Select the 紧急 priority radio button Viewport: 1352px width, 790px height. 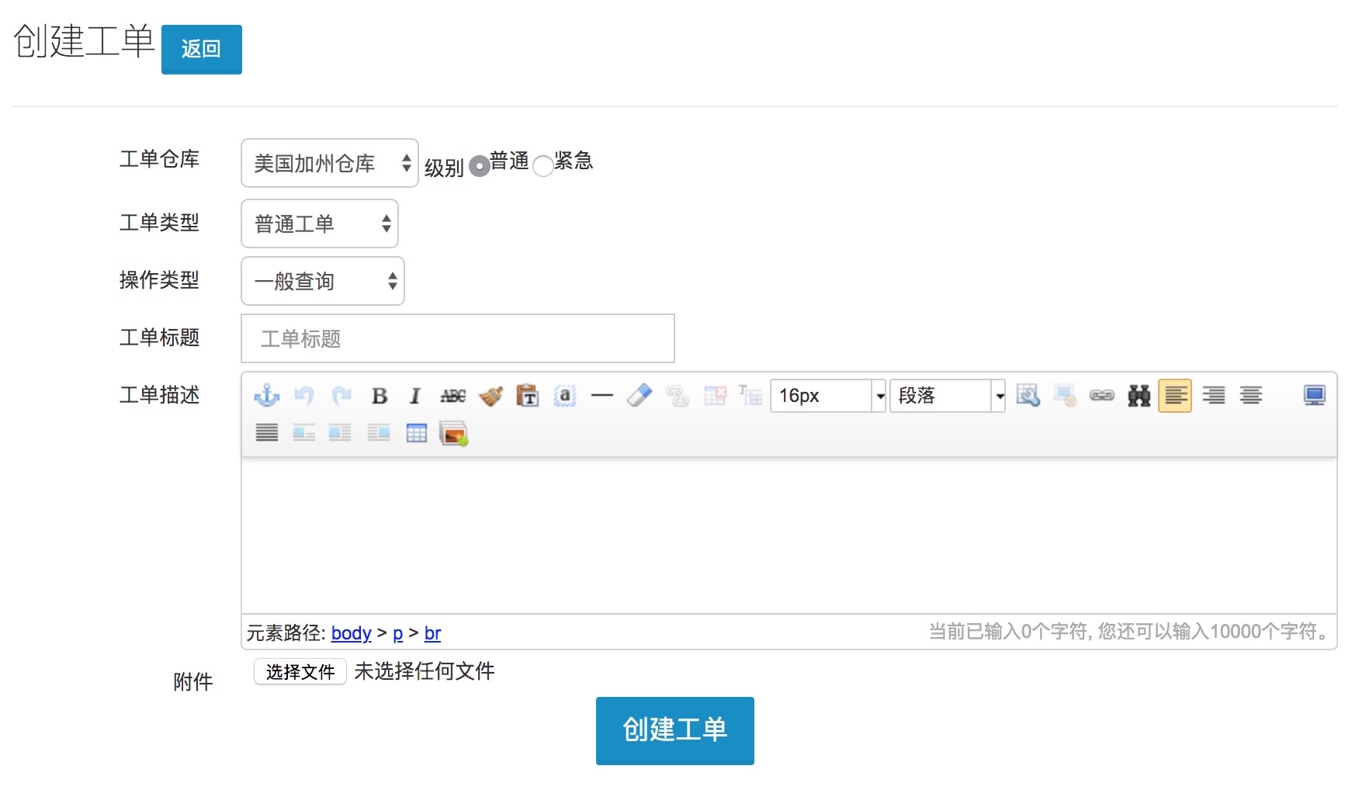[543, 165]
